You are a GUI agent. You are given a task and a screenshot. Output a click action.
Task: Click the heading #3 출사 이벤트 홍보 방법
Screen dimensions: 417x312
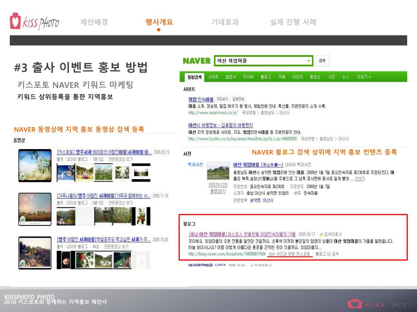[81, 67]
